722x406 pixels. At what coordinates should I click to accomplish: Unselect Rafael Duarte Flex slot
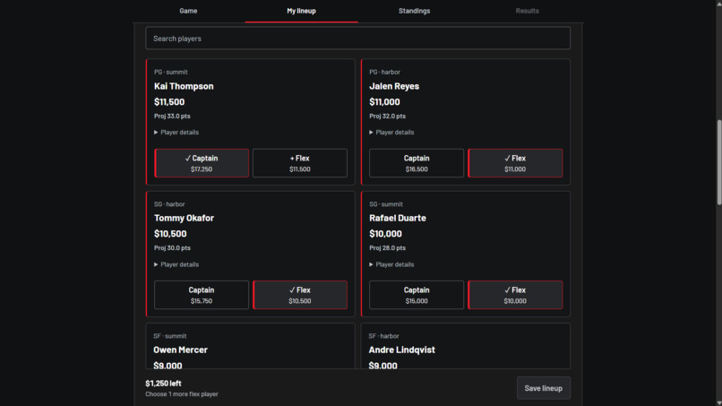click(x=515, y=295)
